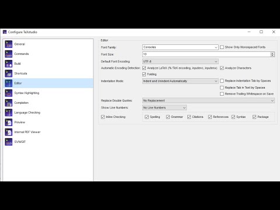Toggle Analyze Characters checkbox

(x=222, y=68)
